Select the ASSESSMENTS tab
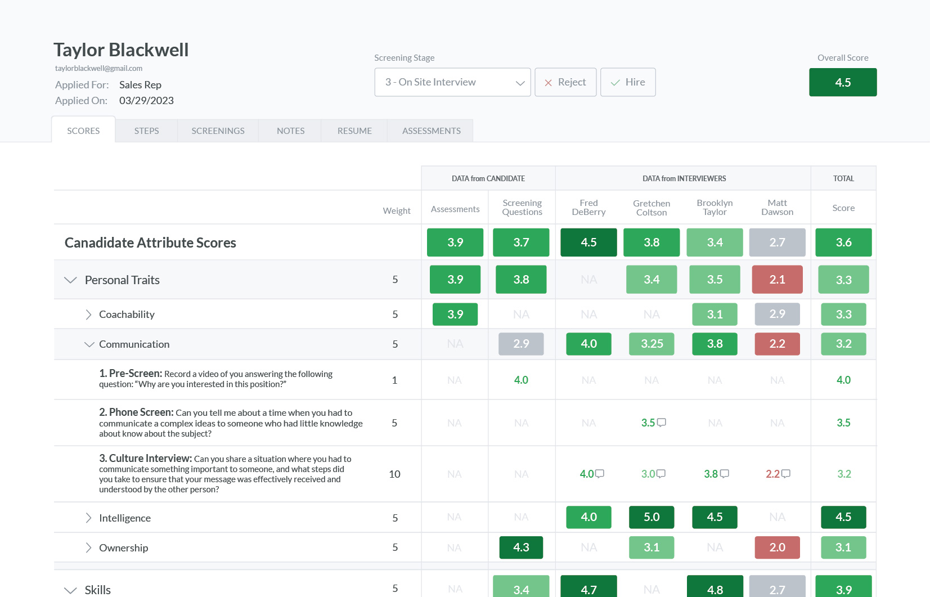Screen dimensions: 930x597 pos(430,131)
